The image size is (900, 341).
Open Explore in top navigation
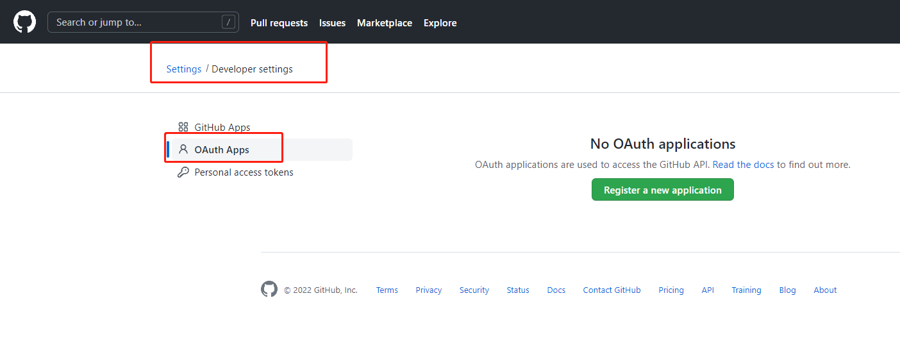coord(440,23)
